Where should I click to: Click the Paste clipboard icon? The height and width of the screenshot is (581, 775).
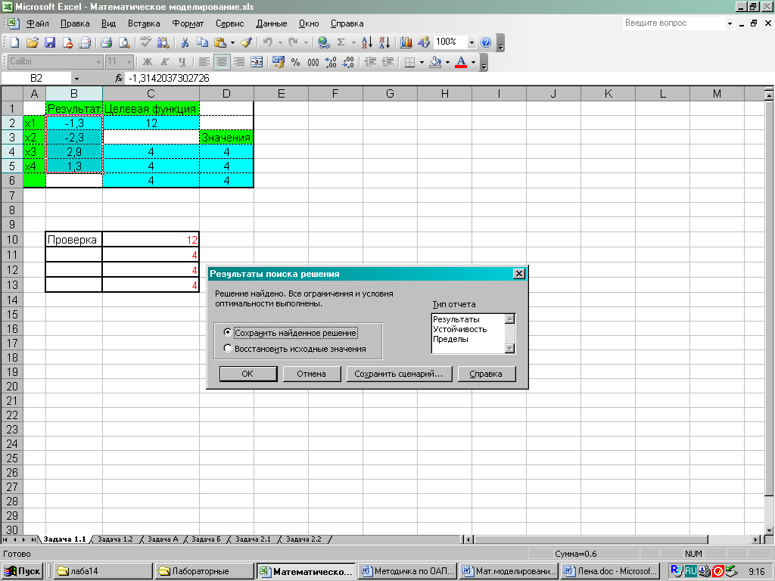[220, 42]
